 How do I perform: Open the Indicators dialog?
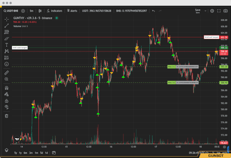coord(55,11)
